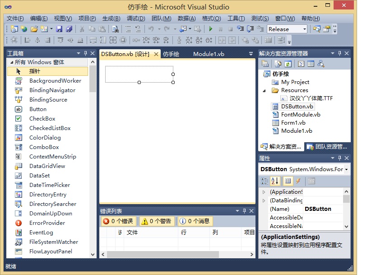Image resolution: width=390 pixels, height=275 pixels.
Task: Collapse the Resources folder node
Action: pos(264,91)
